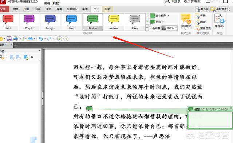This screenshot has height=143, width=233.
Task: Click the save floppy disk icon
Action: 9,39
